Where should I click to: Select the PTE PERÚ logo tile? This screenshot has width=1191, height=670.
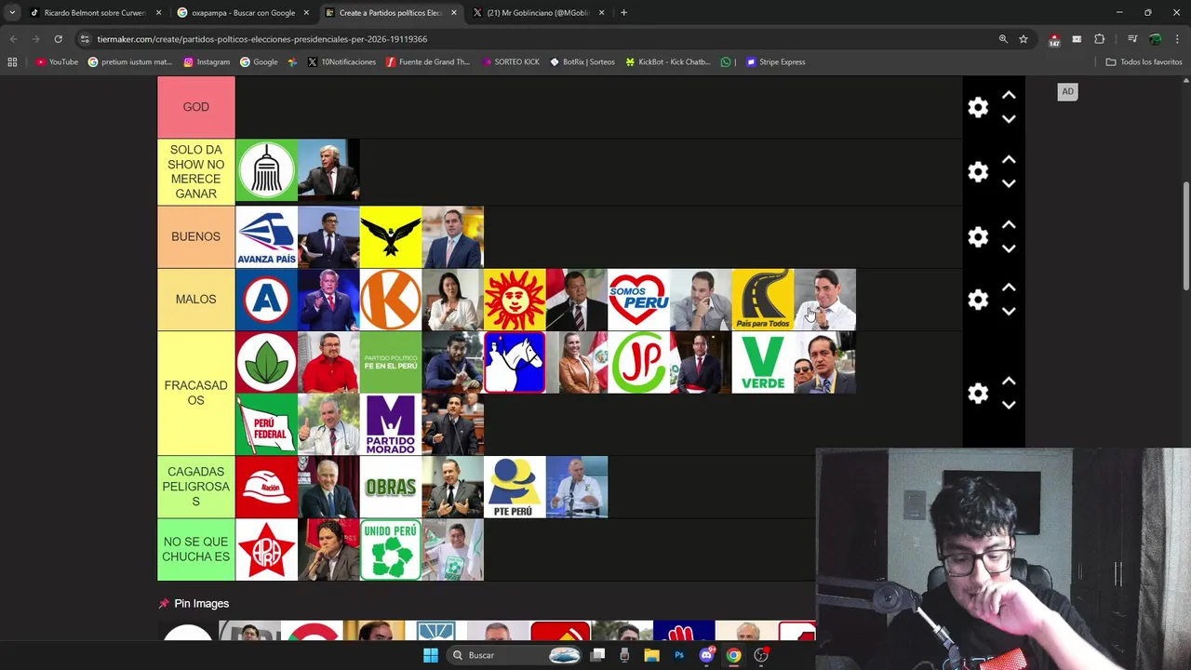click(515, 487)
